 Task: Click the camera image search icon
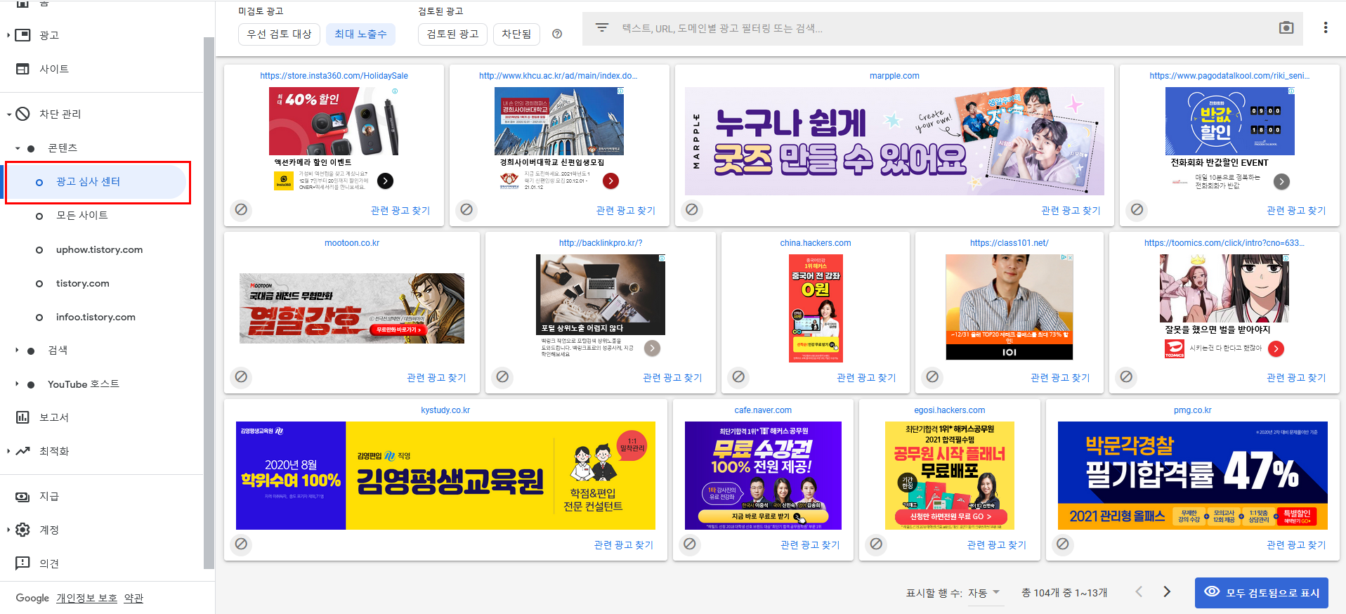[1286, 28]
